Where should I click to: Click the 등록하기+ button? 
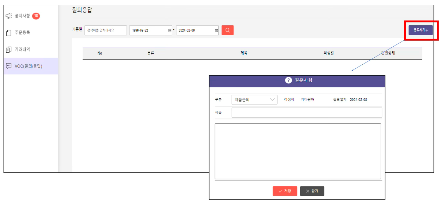(x=420, y=30)
